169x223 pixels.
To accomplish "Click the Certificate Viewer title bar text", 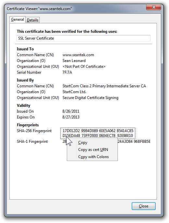I will point(39,9).
